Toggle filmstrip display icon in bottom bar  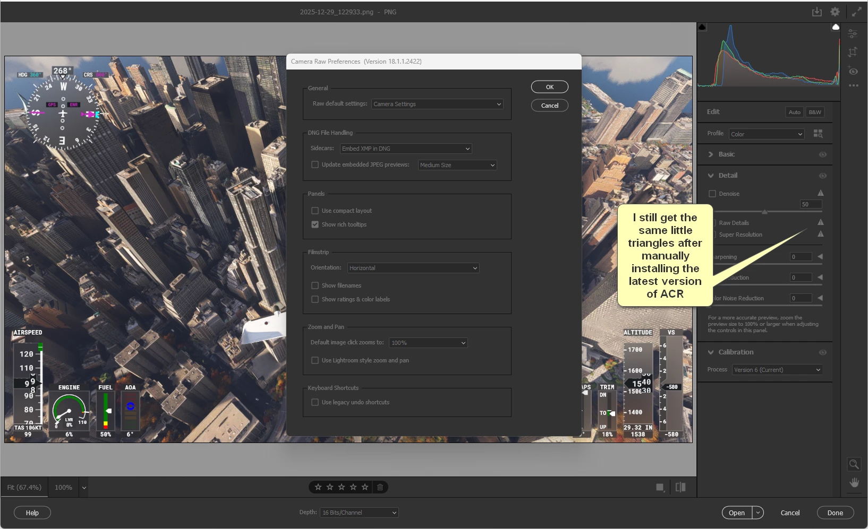tap(660, 487)
